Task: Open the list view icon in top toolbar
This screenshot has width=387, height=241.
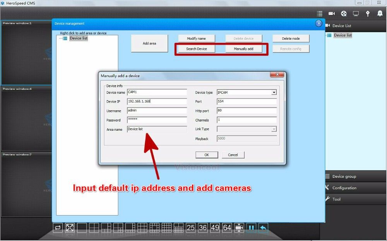Action: pos(320,13)
